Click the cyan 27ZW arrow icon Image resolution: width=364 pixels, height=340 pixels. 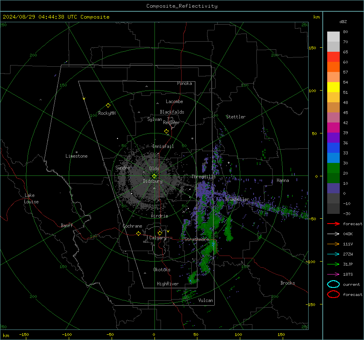pos(333,254)
